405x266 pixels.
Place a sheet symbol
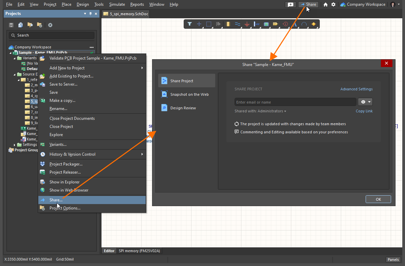266,24
